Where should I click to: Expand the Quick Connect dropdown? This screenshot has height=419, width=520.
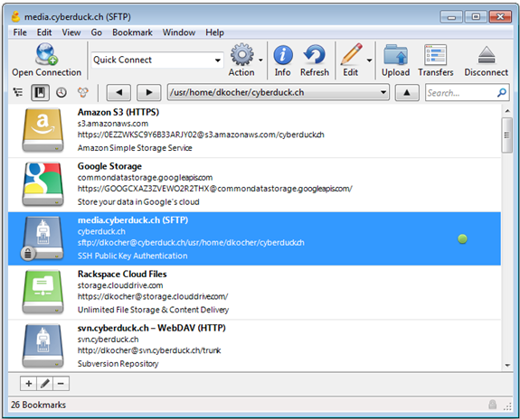[x=218, y=61]
